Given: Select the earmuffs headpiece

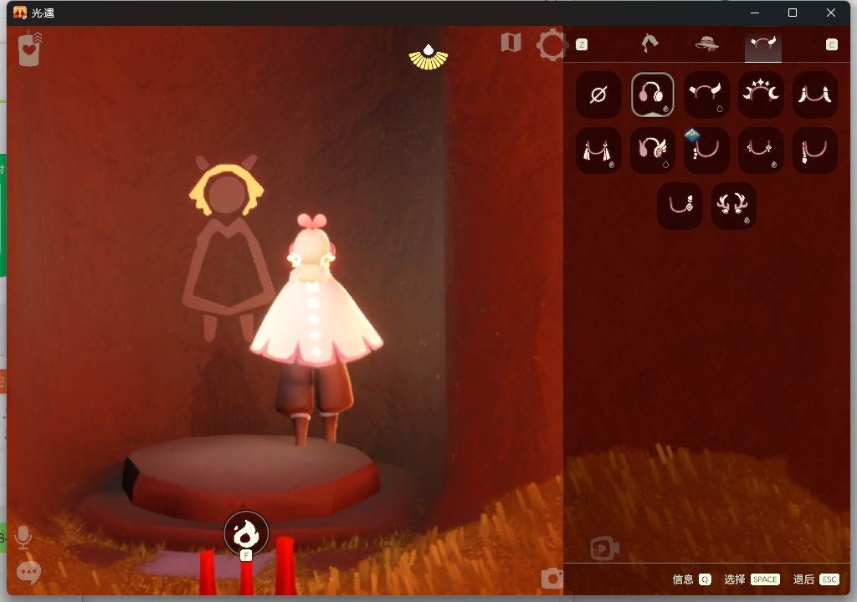Looking at the screenshot, I should pyautogui.click(x=652, y=94).
